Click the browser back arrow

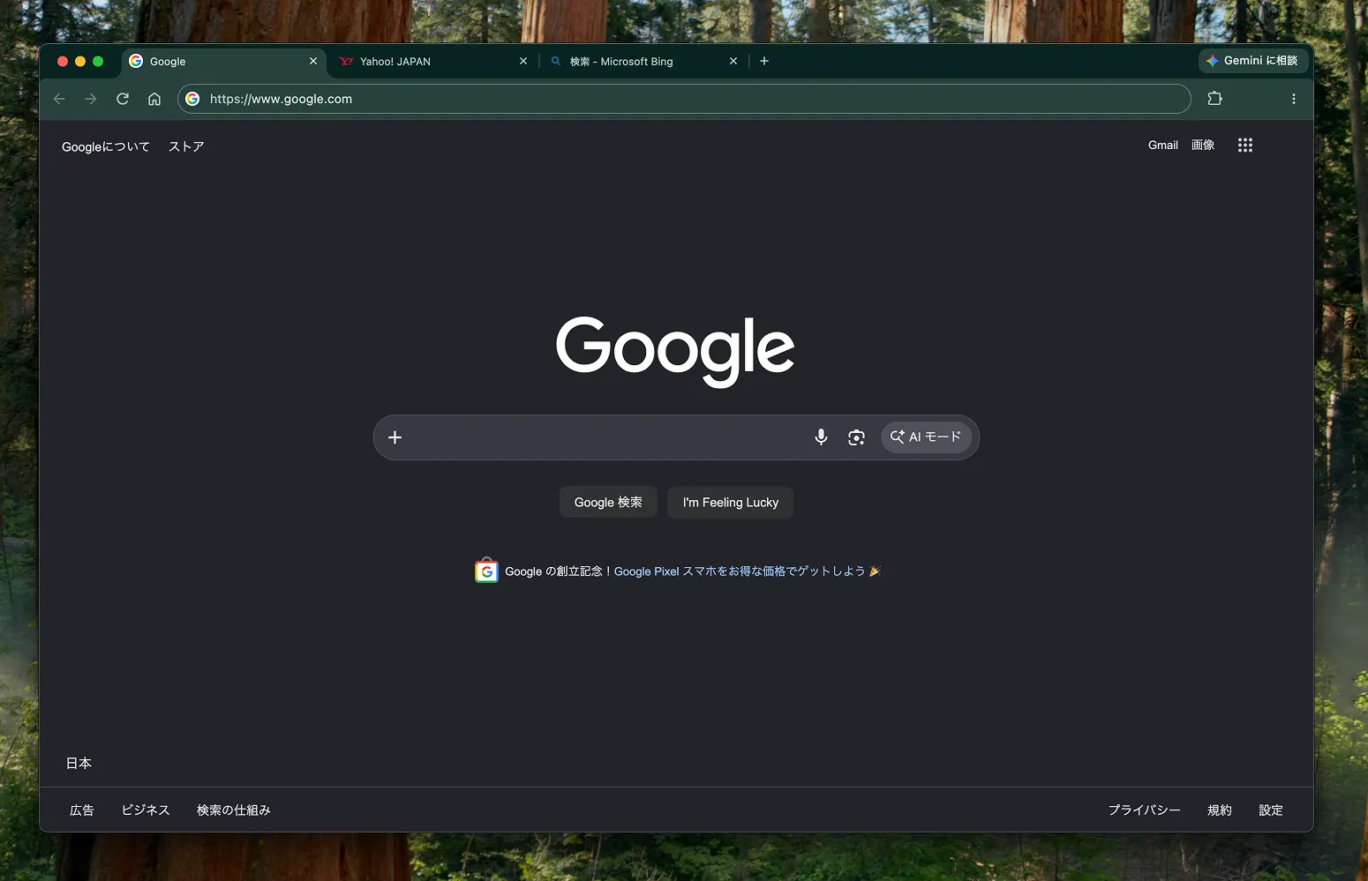[60, 99]
